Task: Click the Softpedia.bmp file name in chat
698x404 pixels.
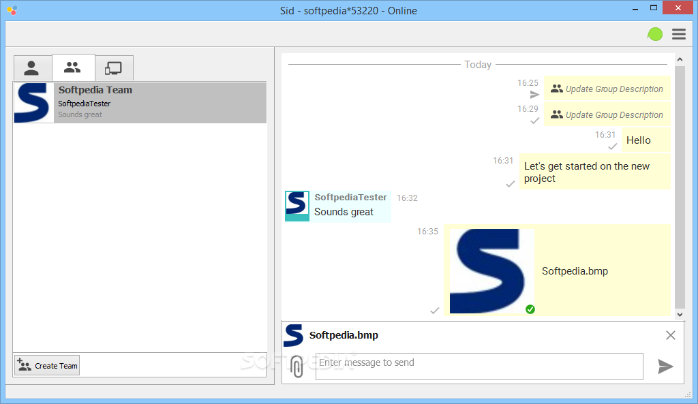Action: (575, 271)
